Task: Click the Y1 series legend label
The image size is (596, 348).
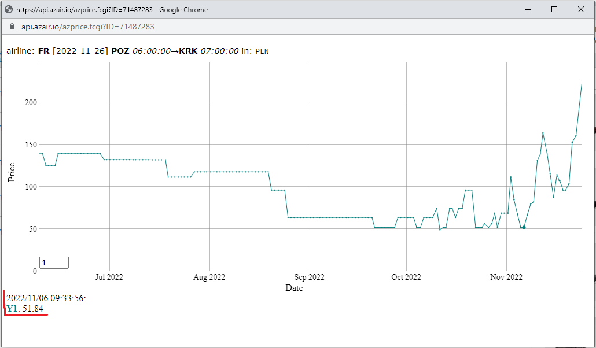Action: click(x=12, y=309)
